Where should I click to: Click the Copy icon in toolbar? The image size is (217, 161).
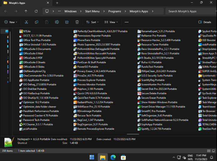coord(37,22)
